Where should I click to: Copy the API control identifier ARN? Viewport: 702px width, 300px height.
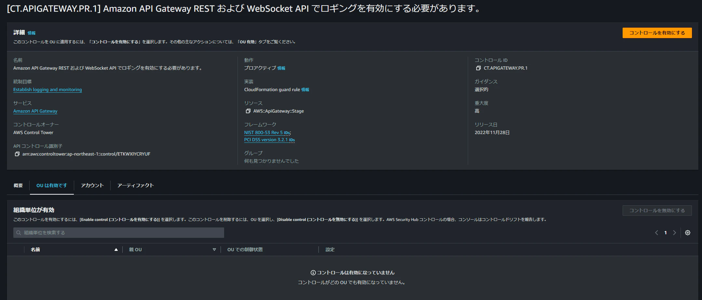pos(17,154)
